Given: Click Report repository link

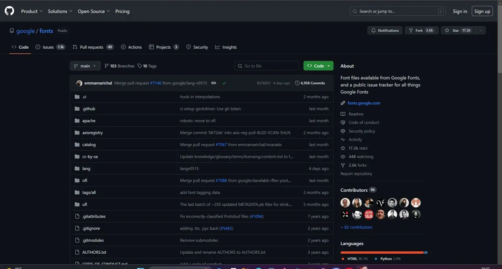Looking at the screenshot, I should 356,174.
